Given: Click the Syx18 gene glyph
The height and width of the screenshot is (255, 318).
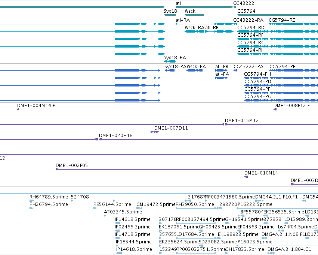Looking at the screenshot, I should click(170, 15).
